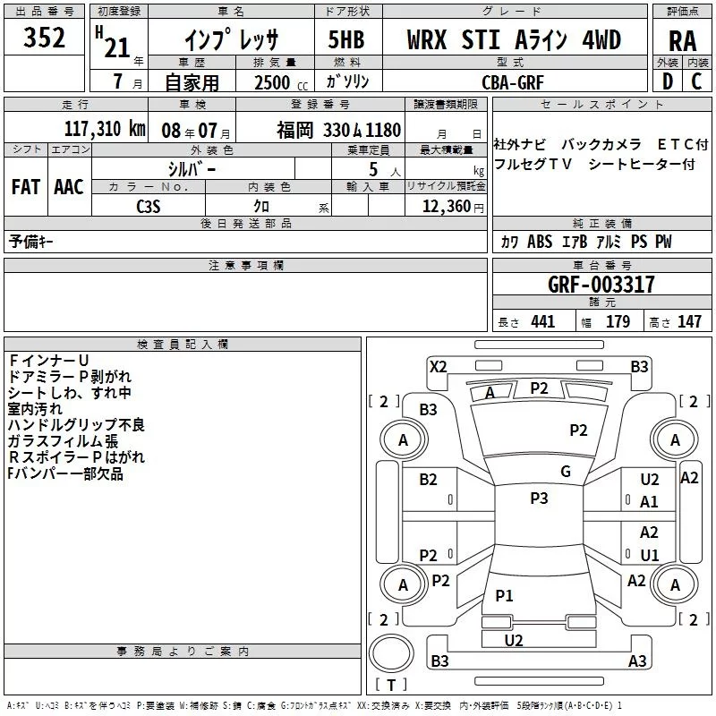Click the X2 damage marker on the car diagram
Image resolution: width=716 pixels, height=716 pixels.
coord(438,366)
